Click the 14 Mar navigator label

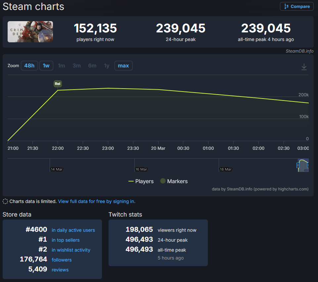coord(57,169)
